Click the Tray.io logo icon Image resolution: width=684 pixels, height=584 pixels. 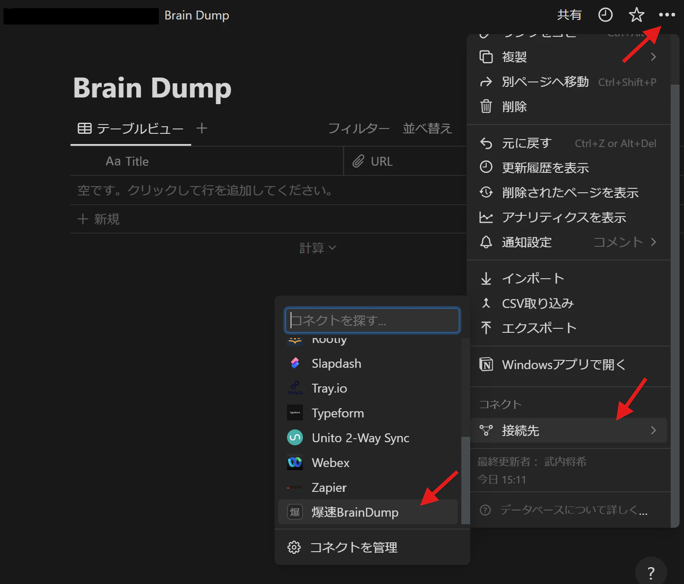pos(295,388)
